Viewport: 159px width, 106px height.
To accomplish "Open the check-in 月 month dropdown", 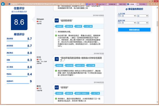I will coord(129,16).
